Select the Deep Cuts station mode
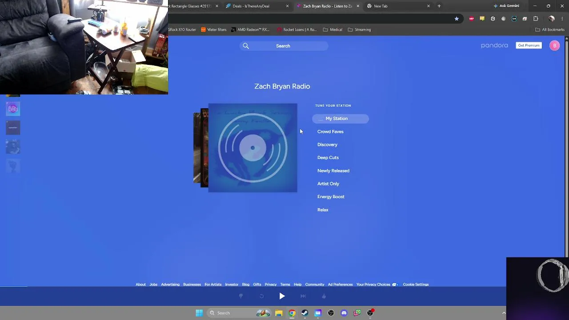 coord(328,157)
